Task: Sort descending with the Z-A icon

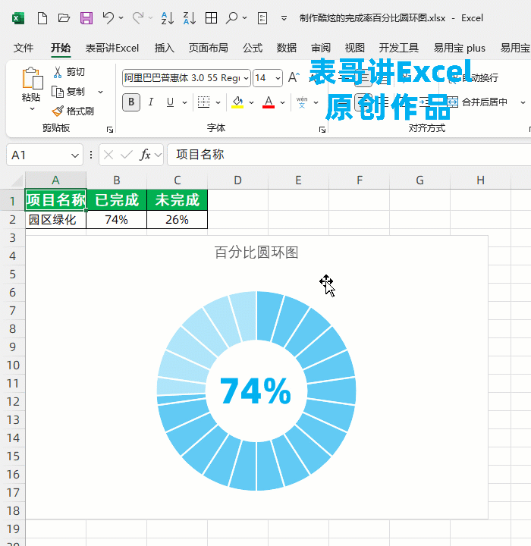Action: click(x=190, y=18)
